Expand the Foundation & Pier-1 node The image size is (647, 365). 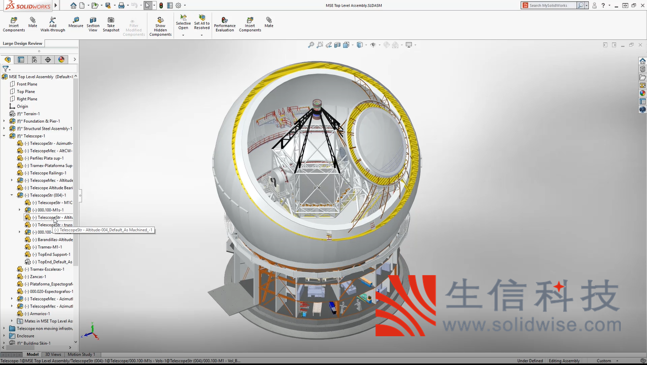[4, 121]
